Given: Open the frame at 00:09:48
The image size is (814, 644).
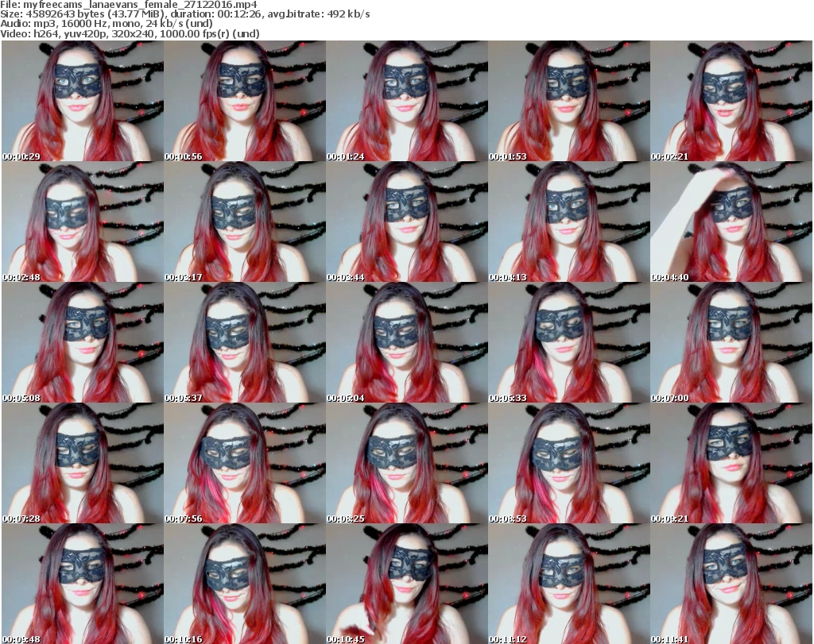Looking at the screenshot, I should (x=83, y=584).
